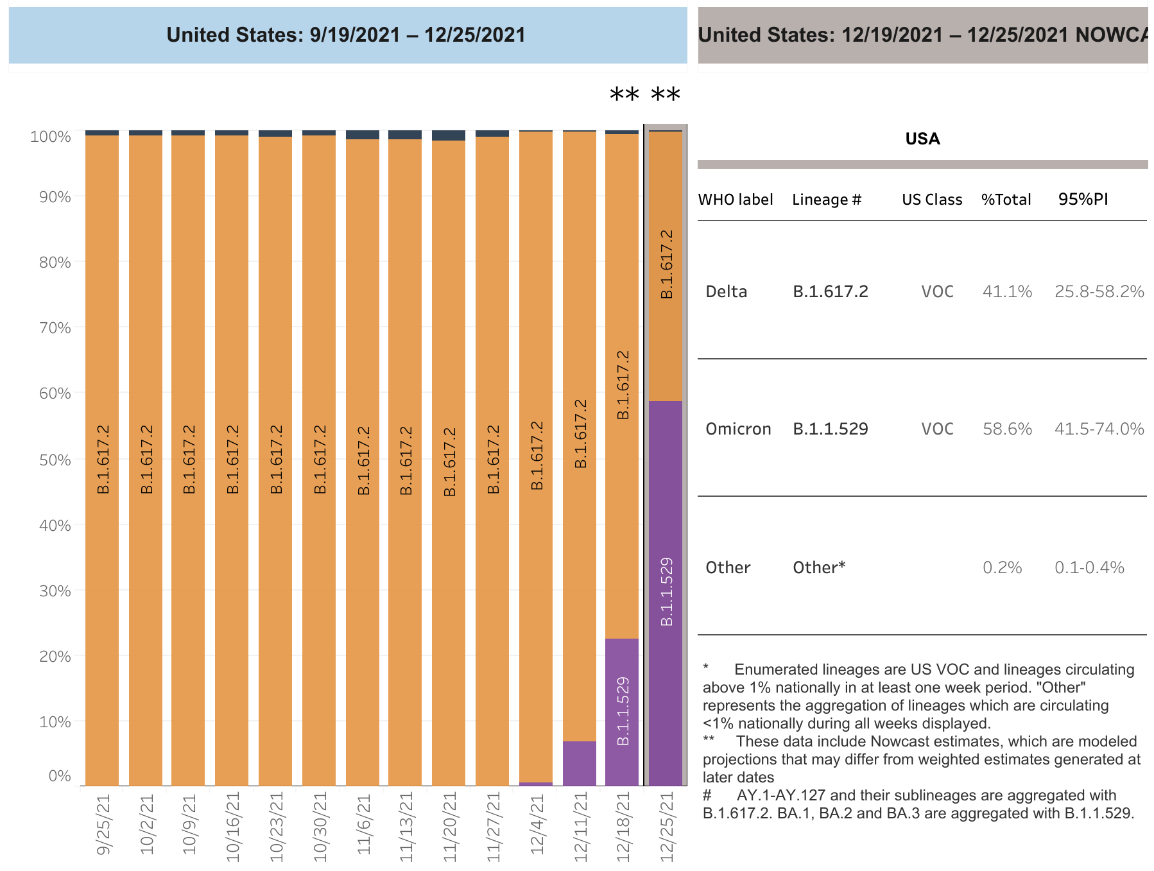Click the Delta 25.8-58.2% prediction interval
The image size is (1154, 871).
(1099, 292)
